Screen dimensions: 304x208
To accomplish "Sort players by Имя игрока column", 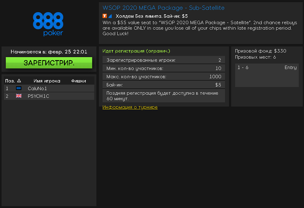I will [x=47, y=81].
